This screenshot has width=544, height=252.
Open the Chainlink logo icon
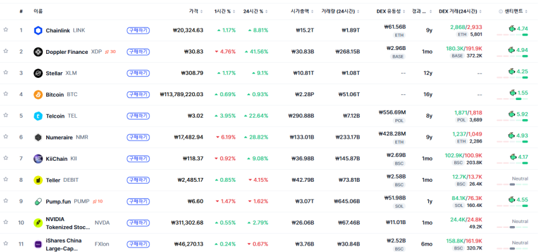point(38,30)
